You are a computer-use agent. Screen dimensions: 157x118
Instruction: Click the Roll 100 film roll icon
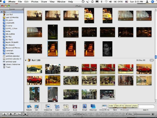[29, 60]
